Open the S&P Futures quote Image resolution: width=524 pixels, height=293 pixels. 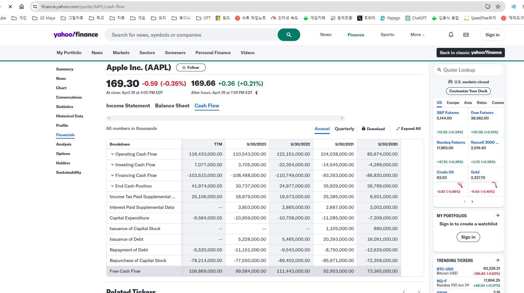(x=448, y=113)
